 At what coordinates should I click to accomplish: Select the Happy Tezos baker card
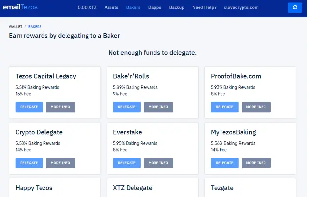tap(55, 188)
